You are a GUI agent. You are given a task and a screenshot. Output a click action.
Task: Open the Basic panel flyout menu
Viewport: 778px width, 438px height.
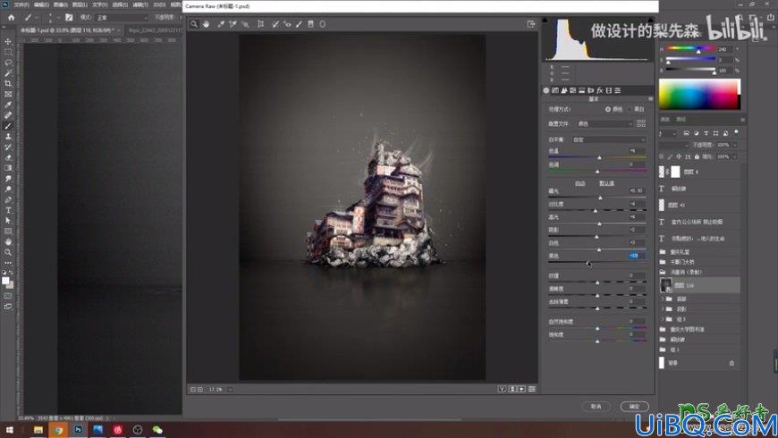[x=650, y=98]
